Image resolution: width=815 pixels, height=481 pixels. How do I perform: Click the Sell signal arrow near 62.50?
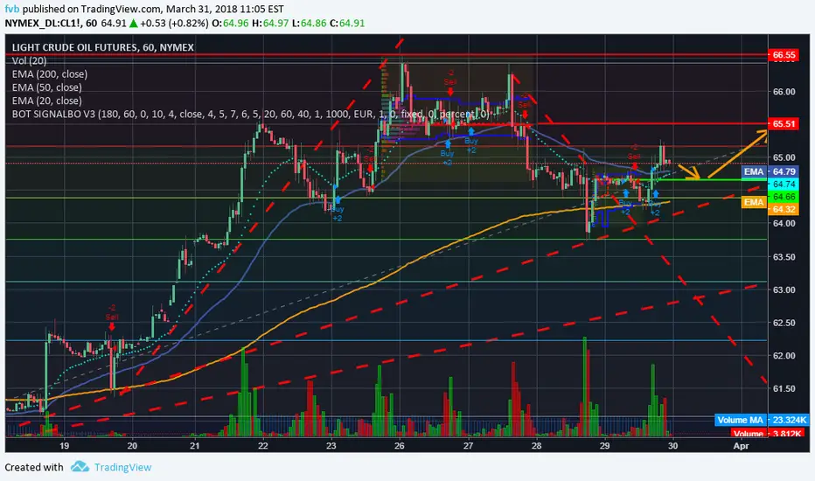(112, 325)
